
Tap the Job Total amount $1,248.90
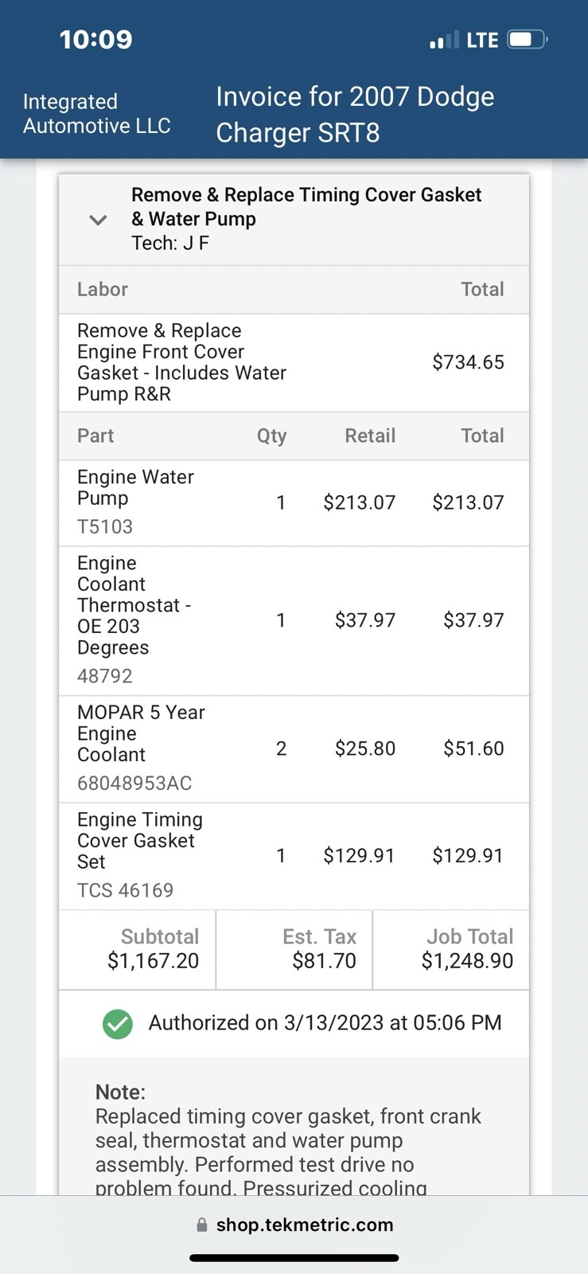[467, 961]
